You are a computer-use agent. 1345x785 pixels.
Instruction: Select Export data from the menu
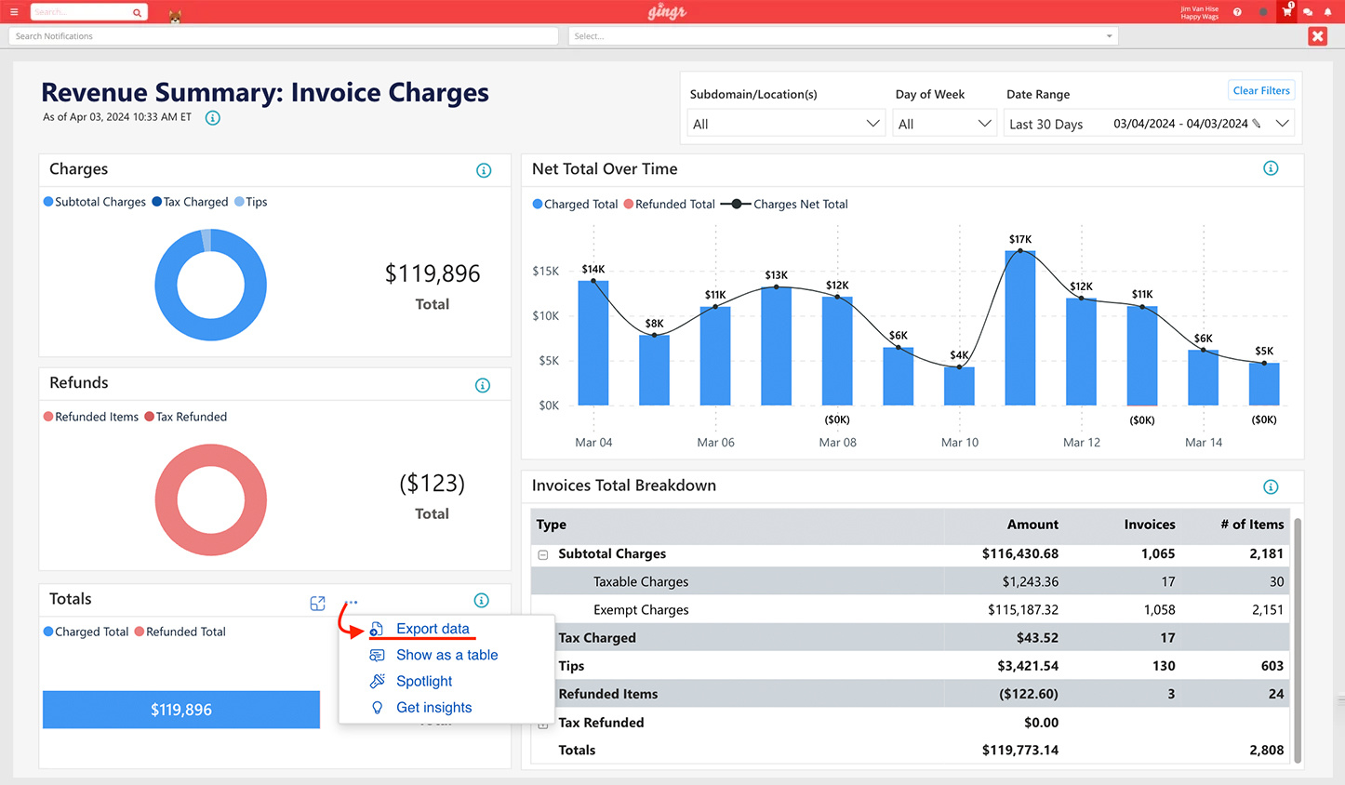[x=433, y=629]
